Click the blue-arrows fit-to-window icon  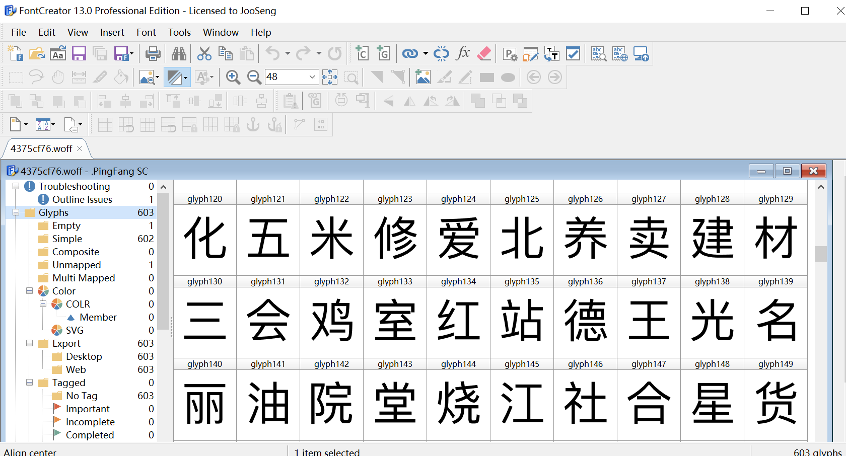(330, 77)
